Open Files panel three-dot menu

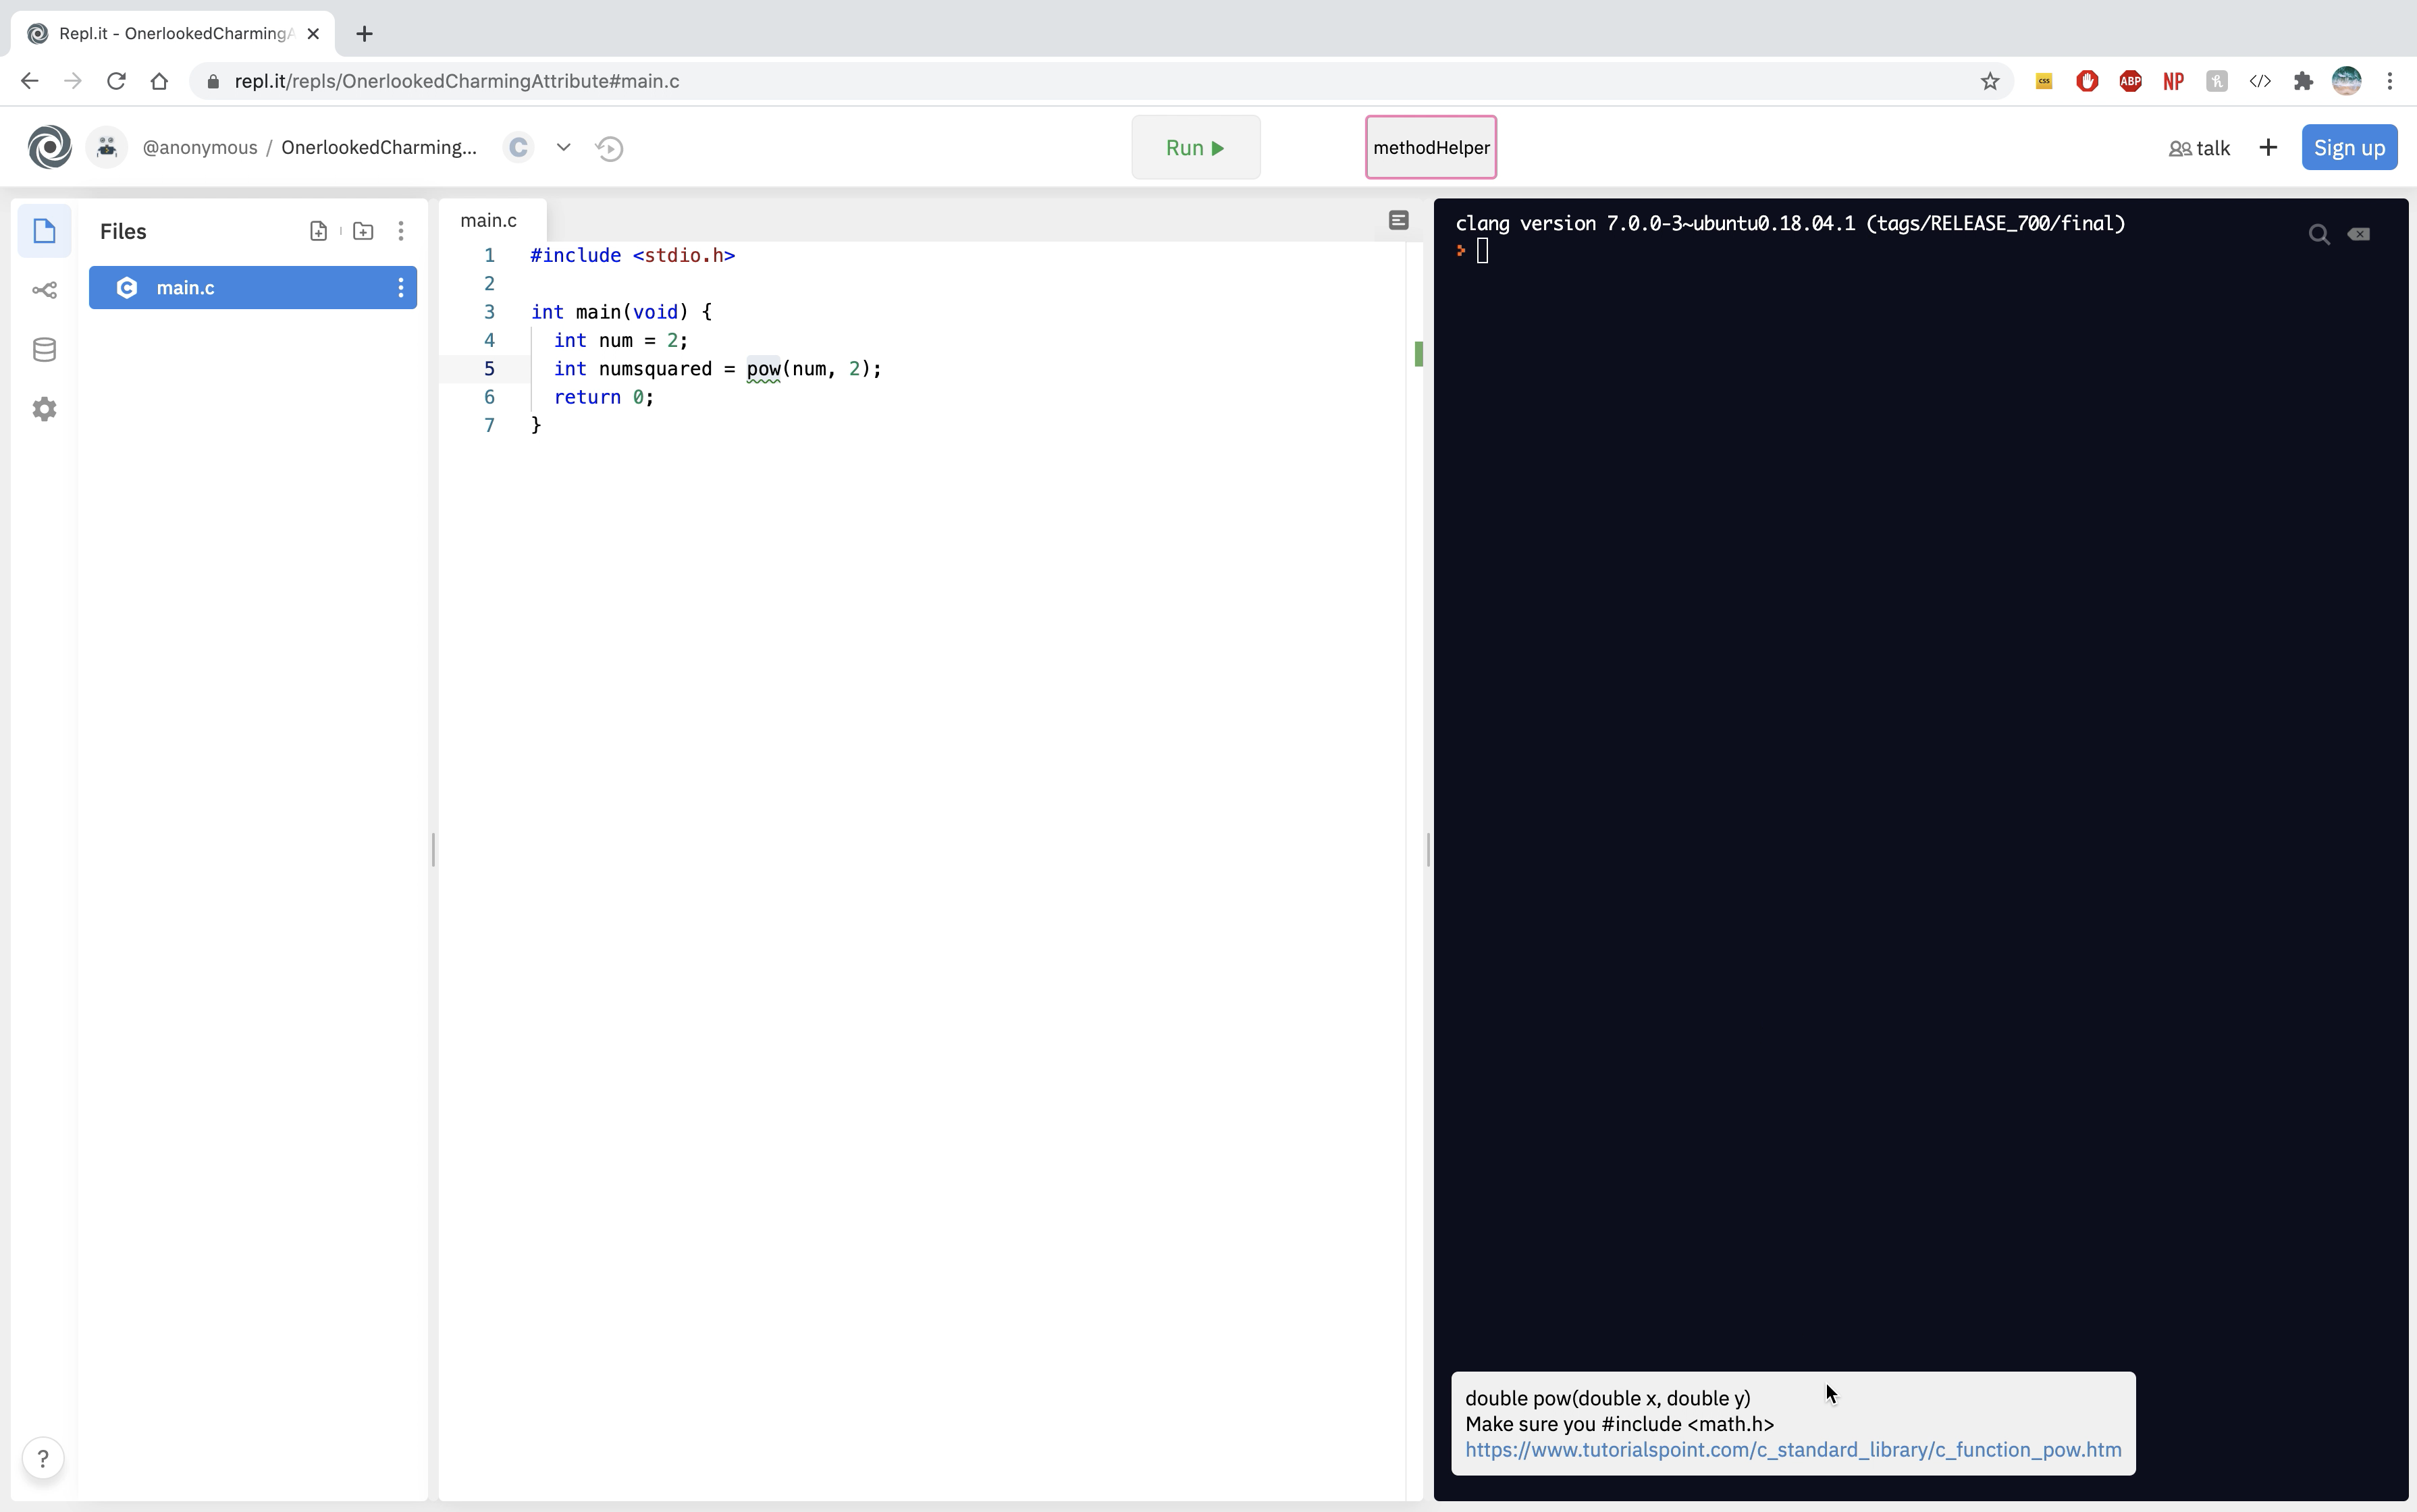point(401,231)
